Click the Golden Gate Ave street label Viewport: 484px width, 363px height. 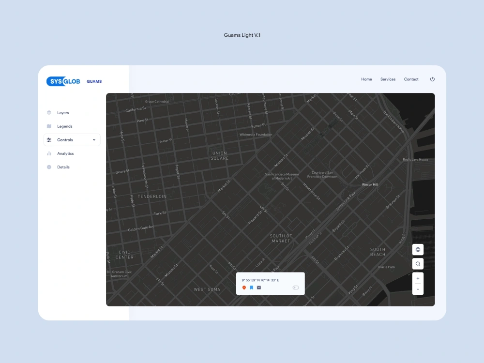tap(141, 228)
